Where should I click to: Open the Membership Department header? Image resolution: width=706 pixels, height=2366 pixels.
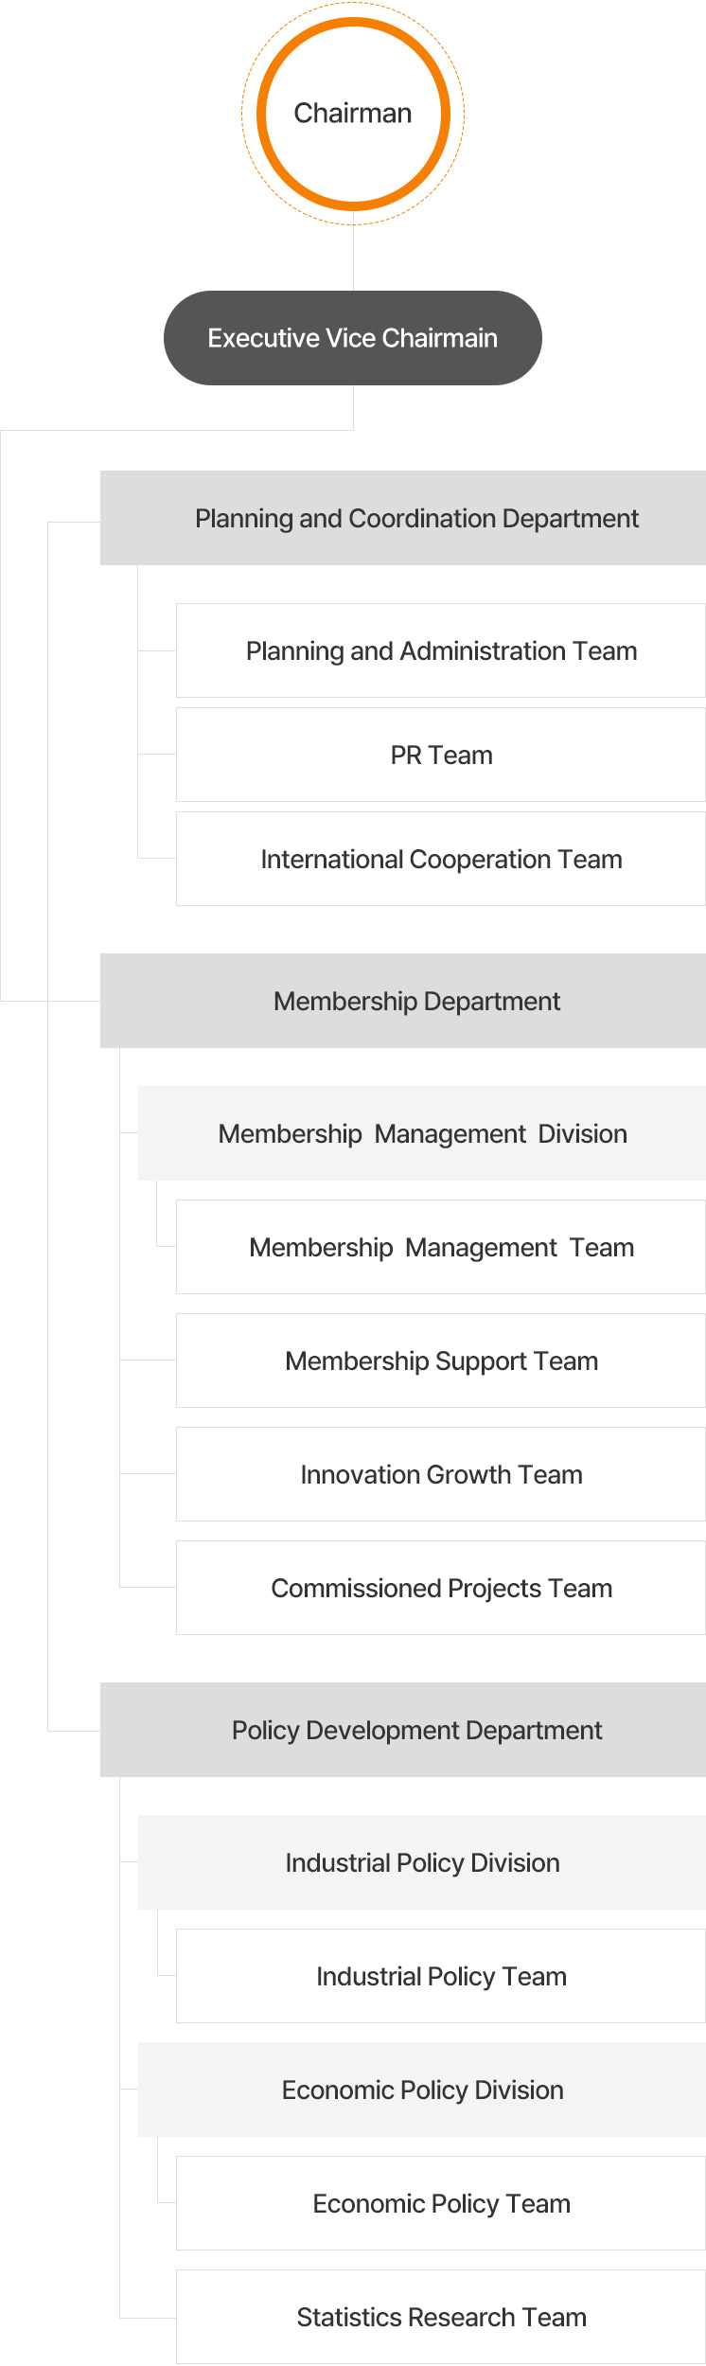tap(403, 1001)
